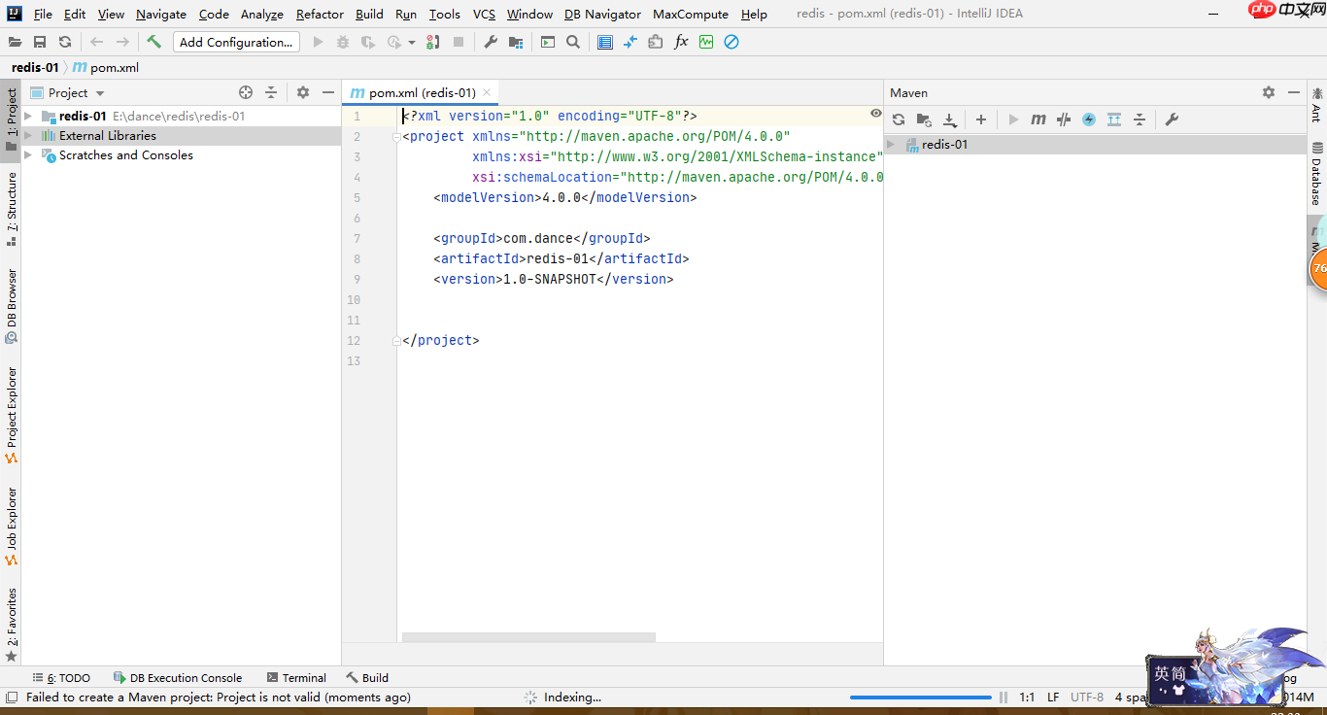Switch to the pom.xml editor tab

(x=418, y=92)
